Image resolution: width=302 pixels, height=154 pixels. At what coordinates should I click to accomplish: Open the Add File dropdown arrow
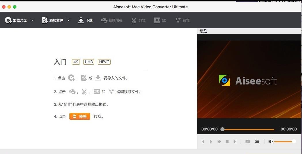click(68, 20)
